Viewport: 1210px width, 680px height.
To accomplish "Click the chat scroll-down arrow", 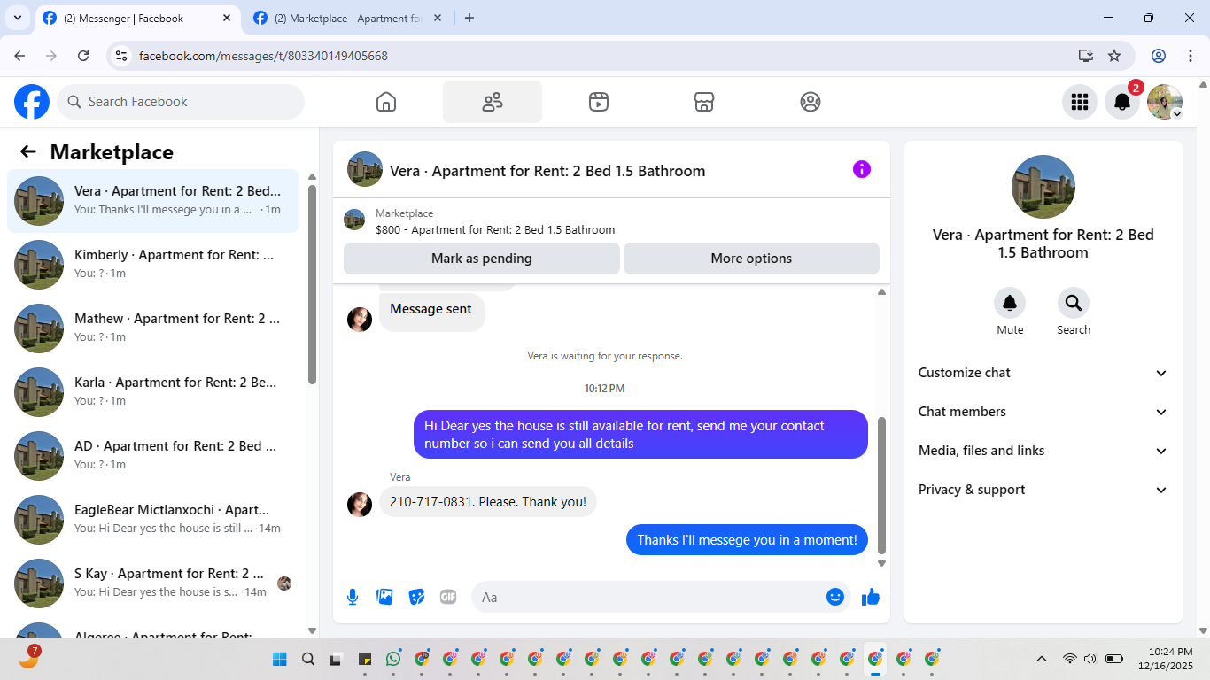I will 881,563.
